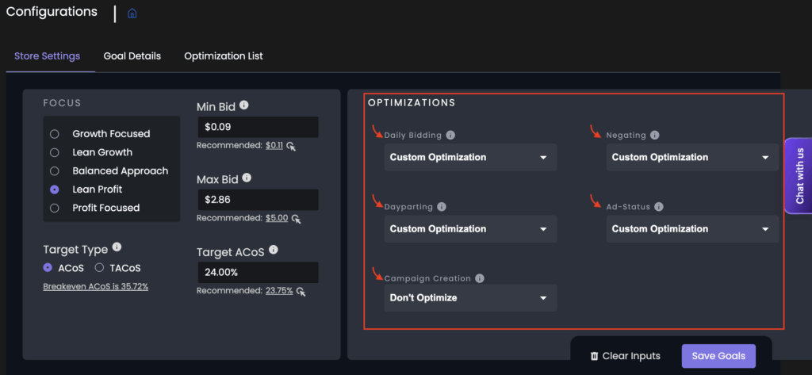Click the Clear Inputs button
This screenshot has width=812, height=375.
[x=625, y=356]
